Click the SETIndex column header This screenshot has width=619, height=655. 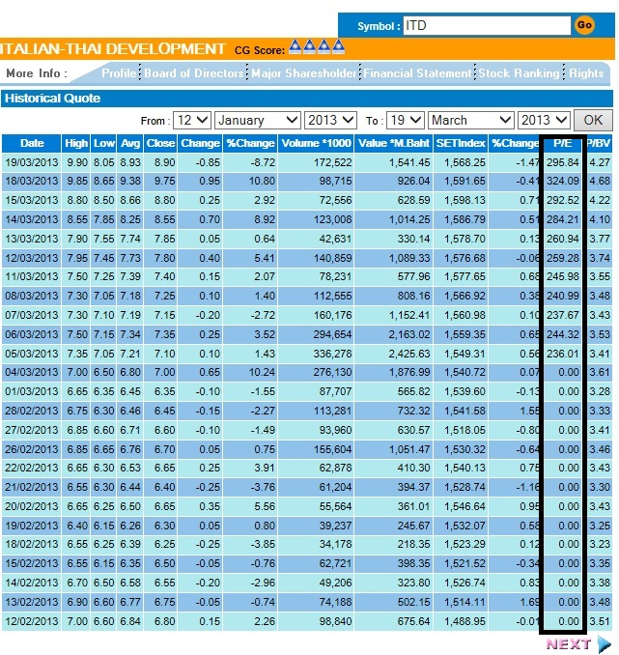pos(461,143)
